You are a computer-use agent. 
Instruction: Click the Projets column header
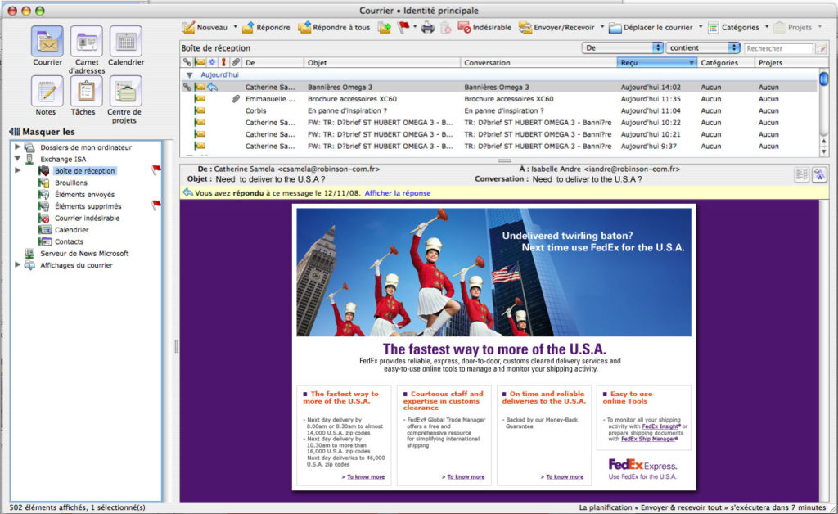[x=786, y=62]
